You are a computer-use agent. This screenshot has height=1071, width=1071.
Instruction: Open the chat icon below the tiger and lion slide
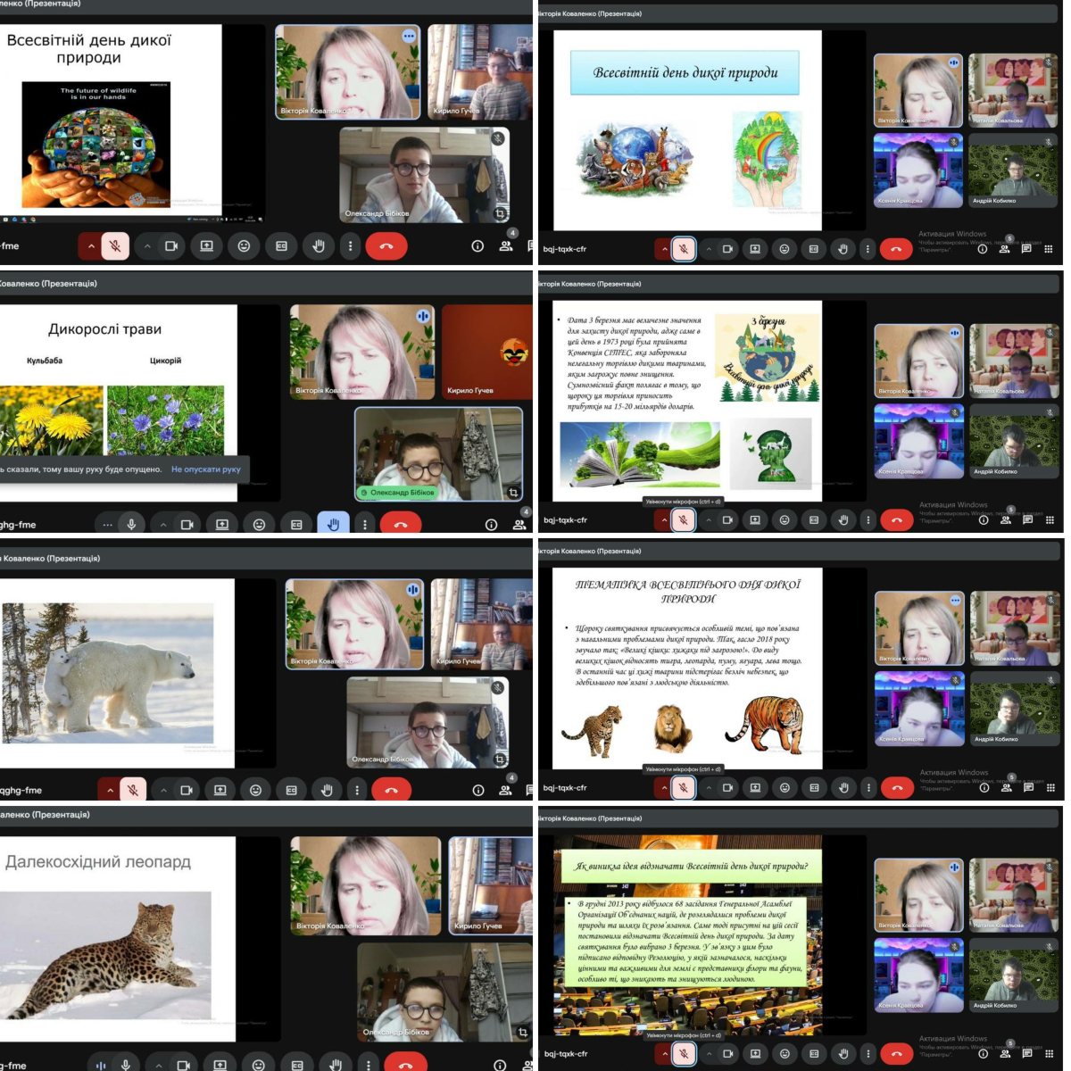coord(1028,787)
